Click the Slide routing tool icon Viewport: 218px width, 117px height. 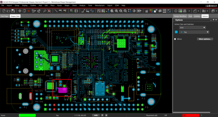(87, 11)
